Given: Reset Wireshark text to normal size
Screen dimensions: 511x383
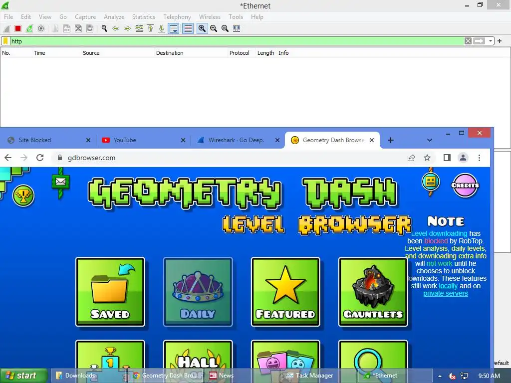Looking at the screenshot, I should pos(225,28).
